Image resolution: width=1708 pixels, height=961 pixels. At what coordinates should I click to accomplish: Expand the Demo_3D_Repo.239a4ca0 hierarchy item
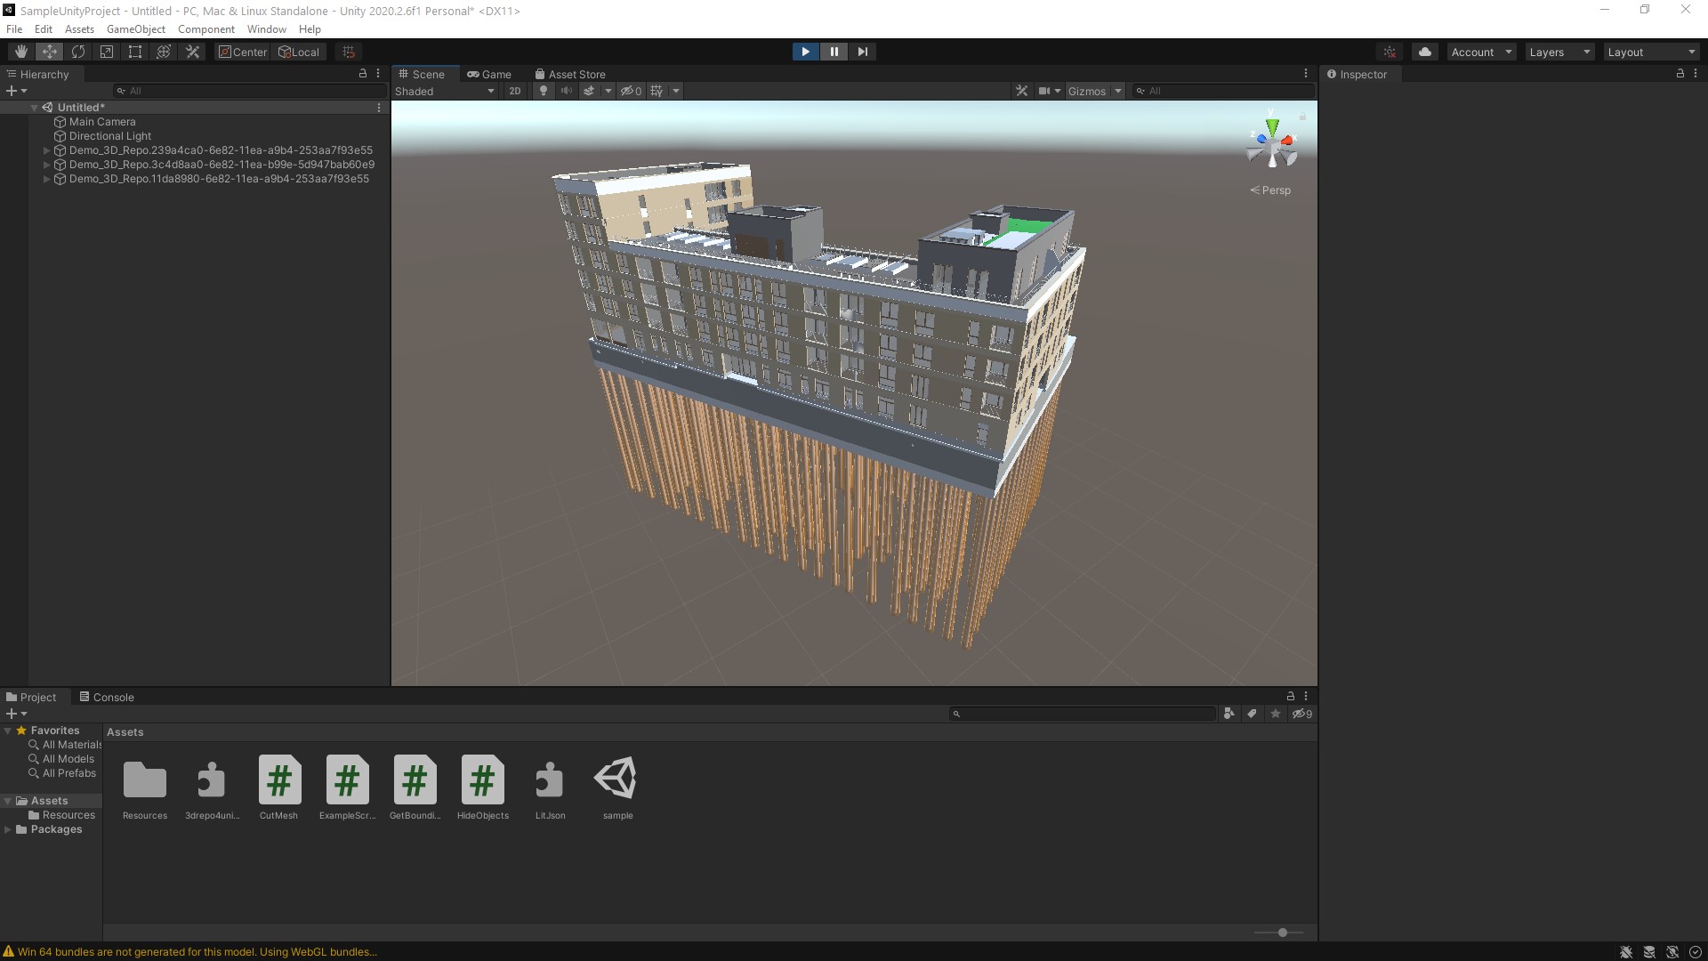coord(46,149)
